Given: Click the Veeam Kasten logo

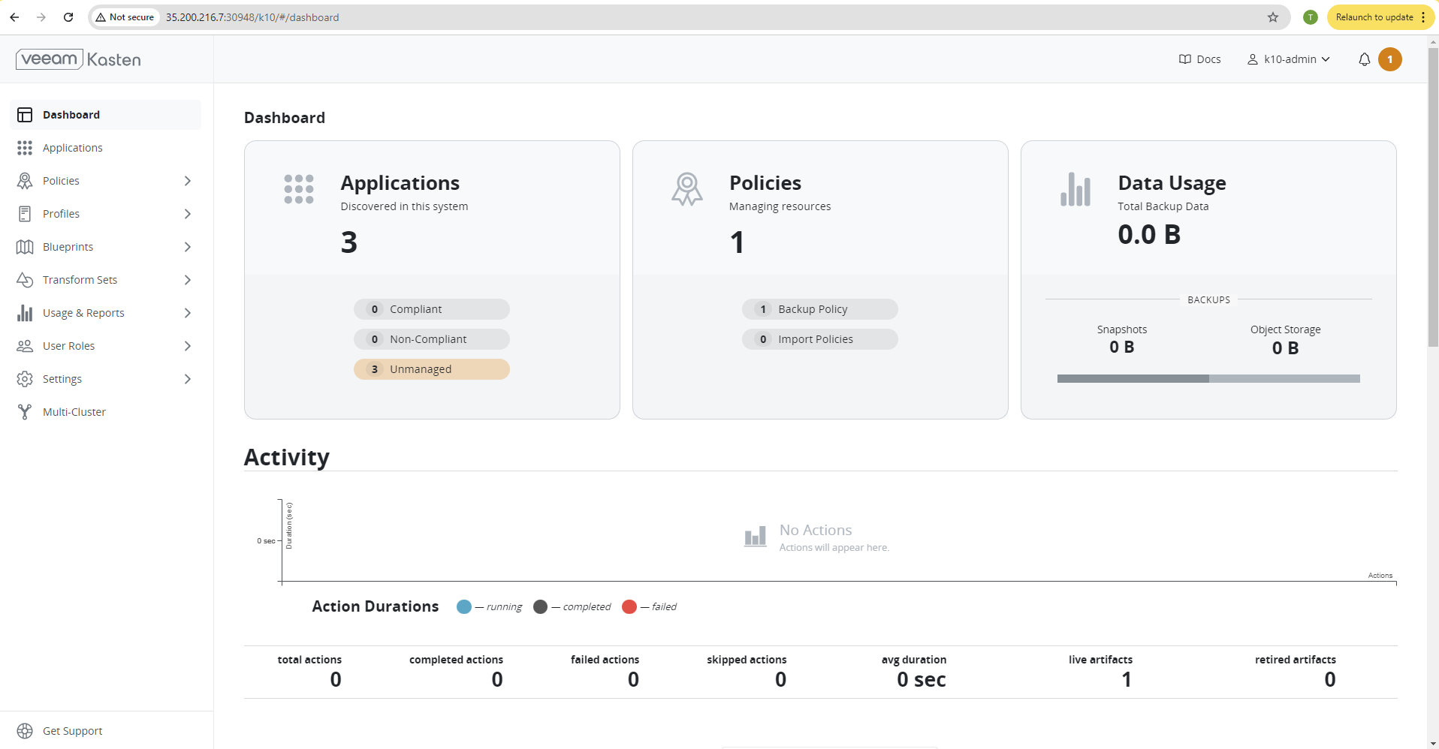Looking at the screenshot, I should click(x=78, y=59).
